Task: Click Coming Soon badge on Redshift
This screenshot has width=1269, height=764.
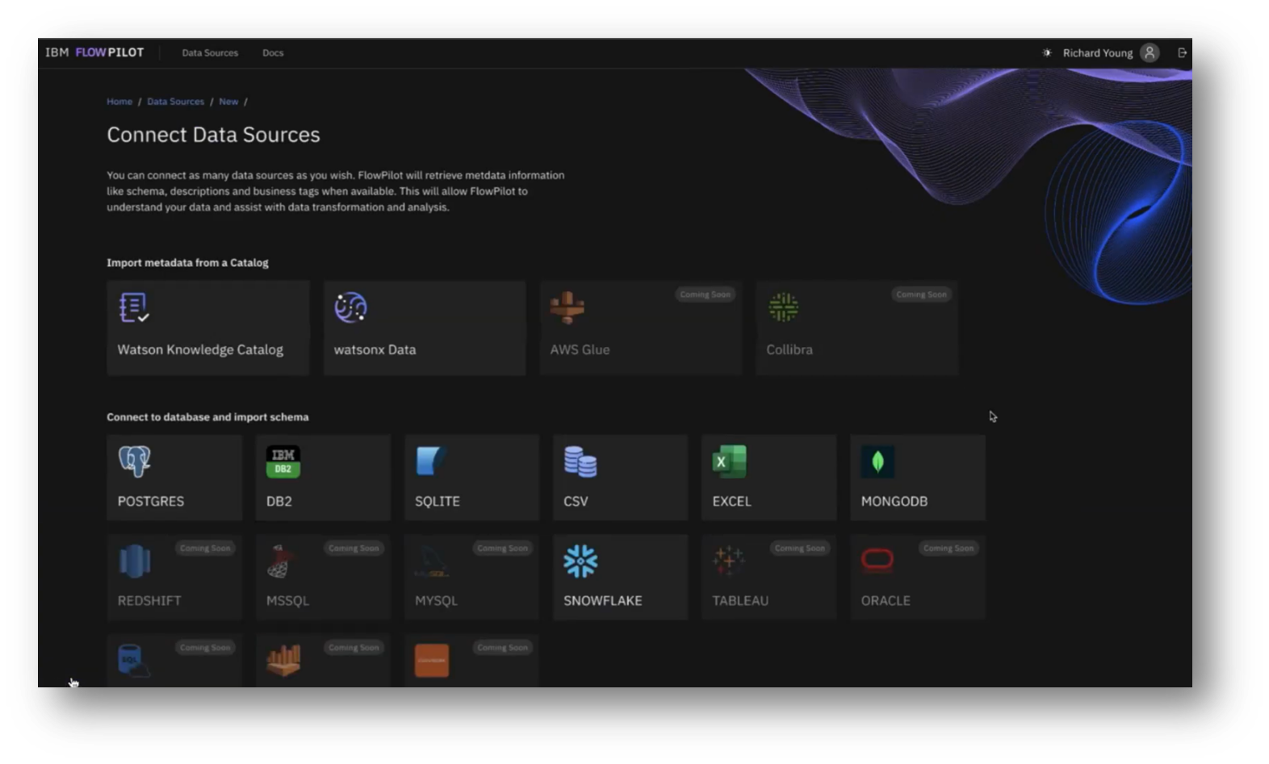Action: click(205, 549)
